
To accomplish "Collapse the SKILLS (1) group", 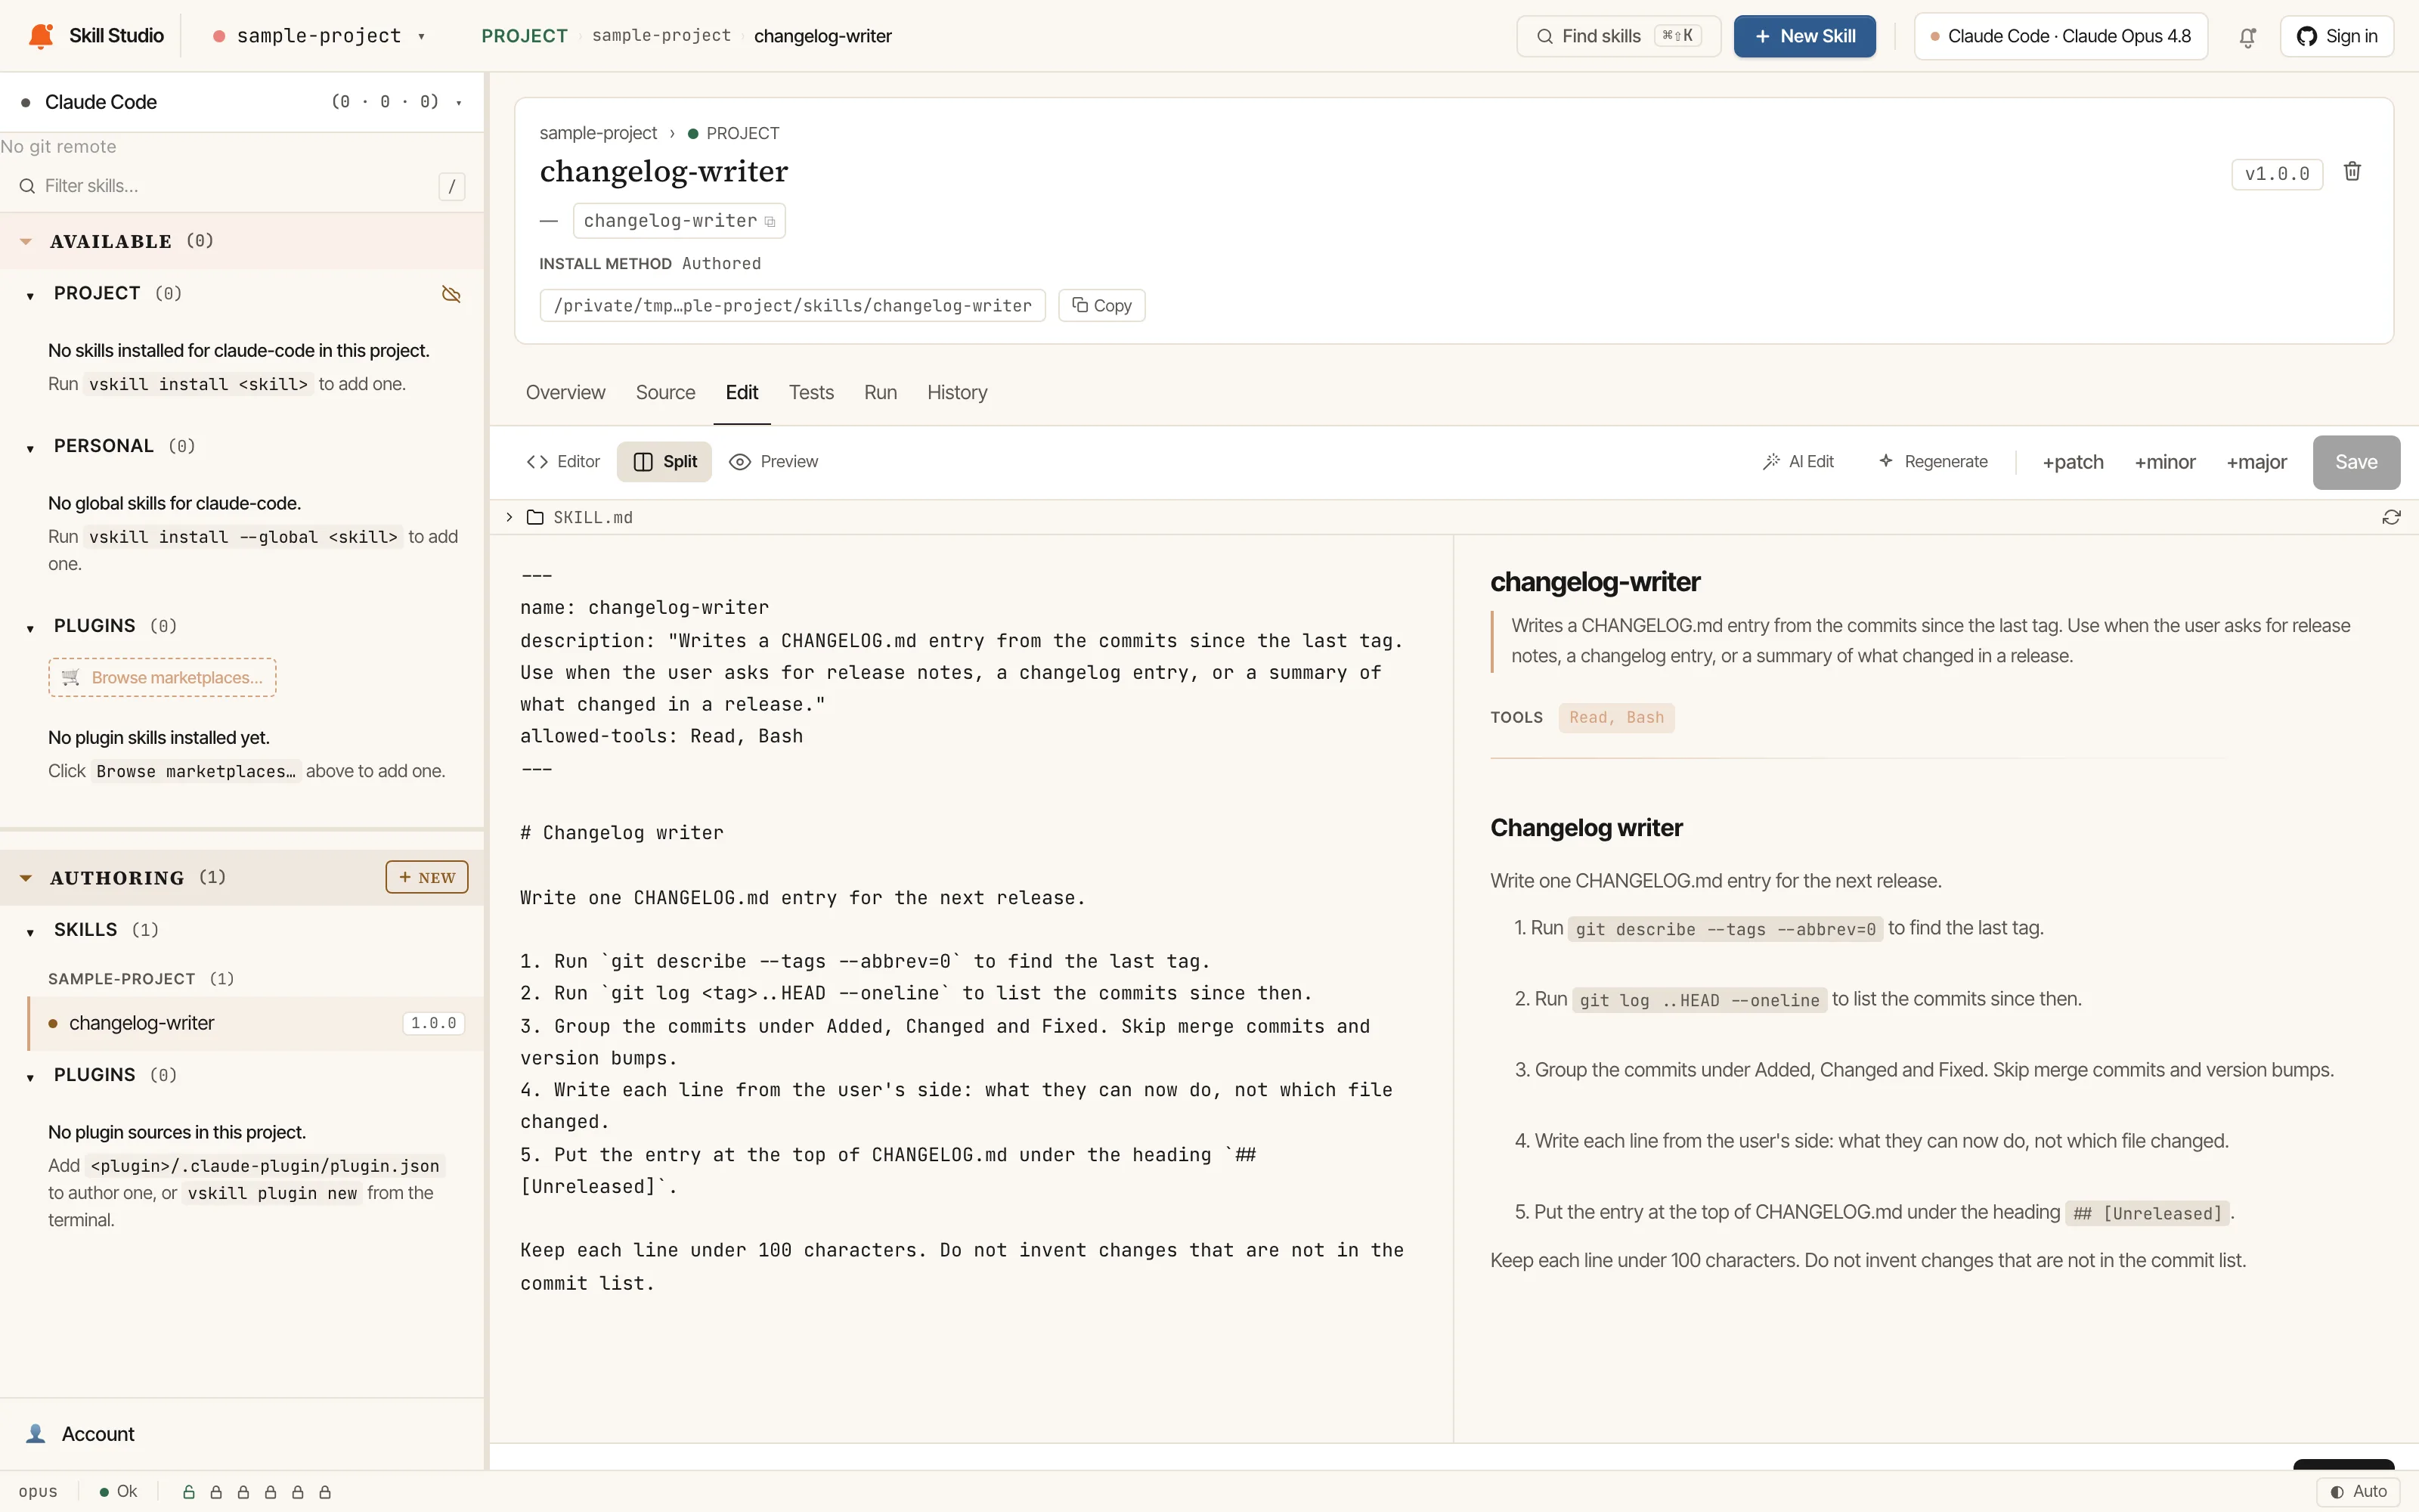I will 30,932.
